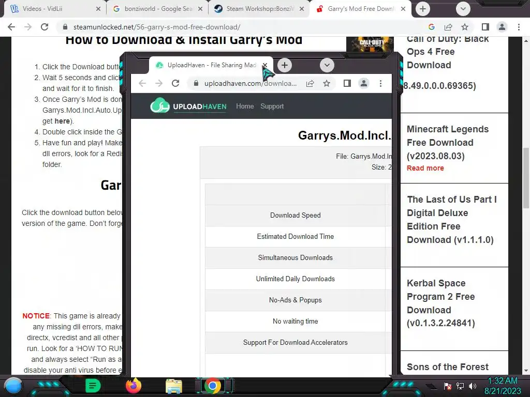
Task: Open new tab in main Chrome window
Action: 422,9
